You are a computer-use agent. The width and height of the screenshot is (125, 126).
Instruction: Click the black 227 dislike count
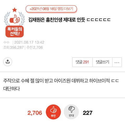[87, 113]
